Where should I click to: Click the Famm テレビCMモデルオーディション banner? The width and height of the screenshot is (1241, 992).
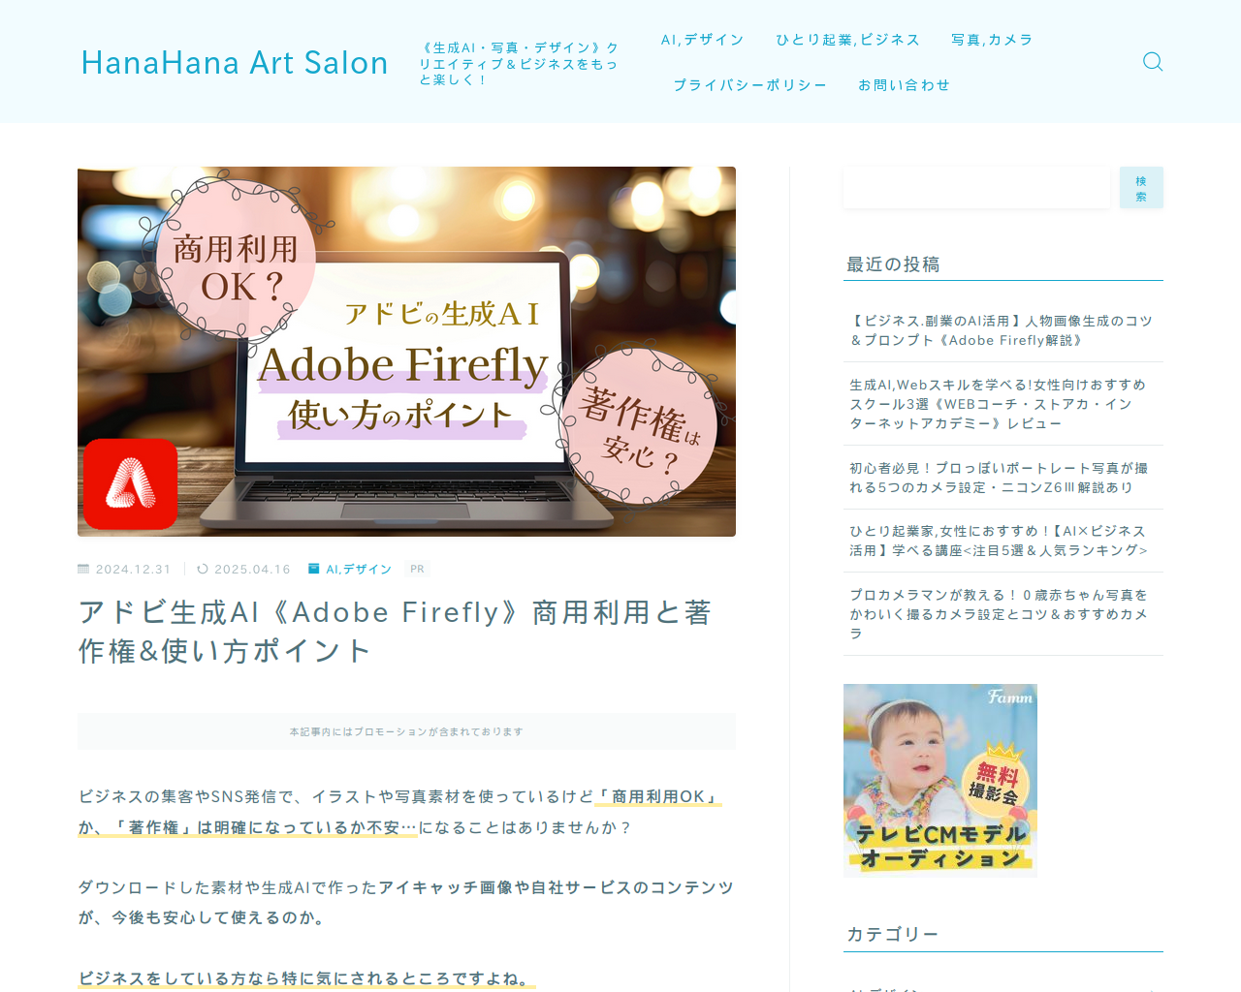coord(940,781)
